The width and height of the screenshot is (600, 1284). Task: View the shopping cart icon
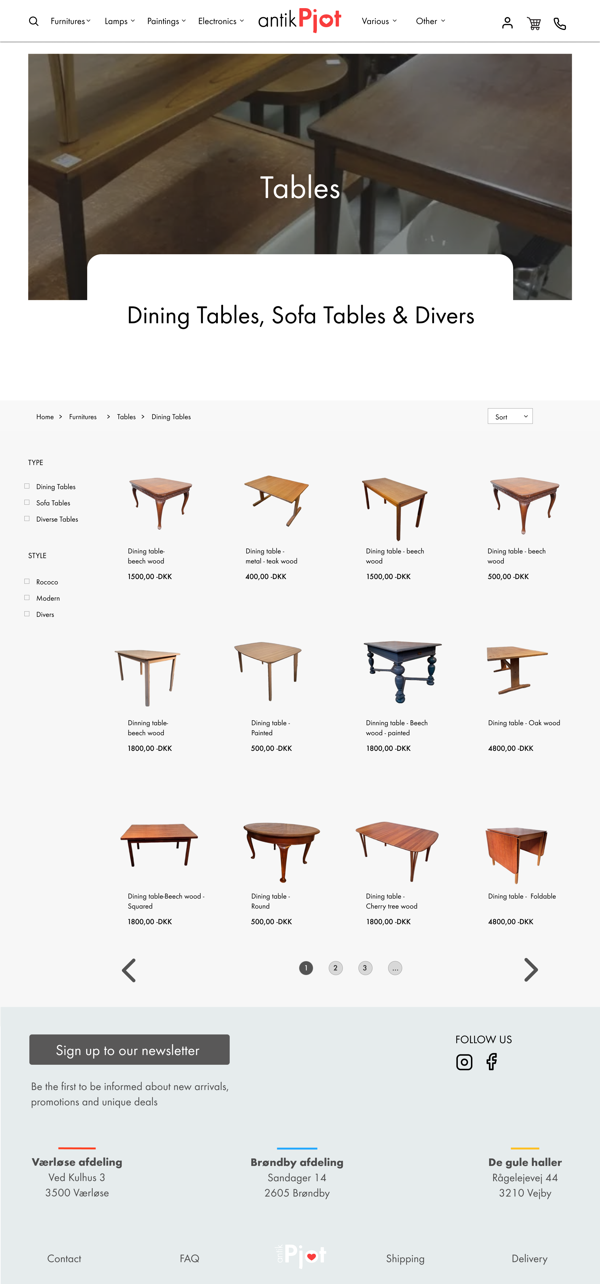[x=534, y=23]
